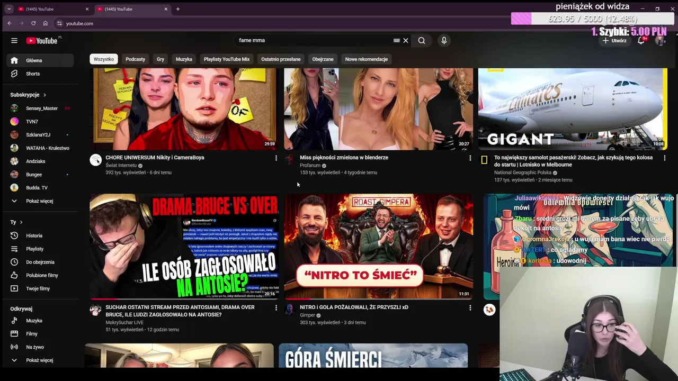
Task: Open Świat Internetu channel avatar
Action: [x=95, y=160]
